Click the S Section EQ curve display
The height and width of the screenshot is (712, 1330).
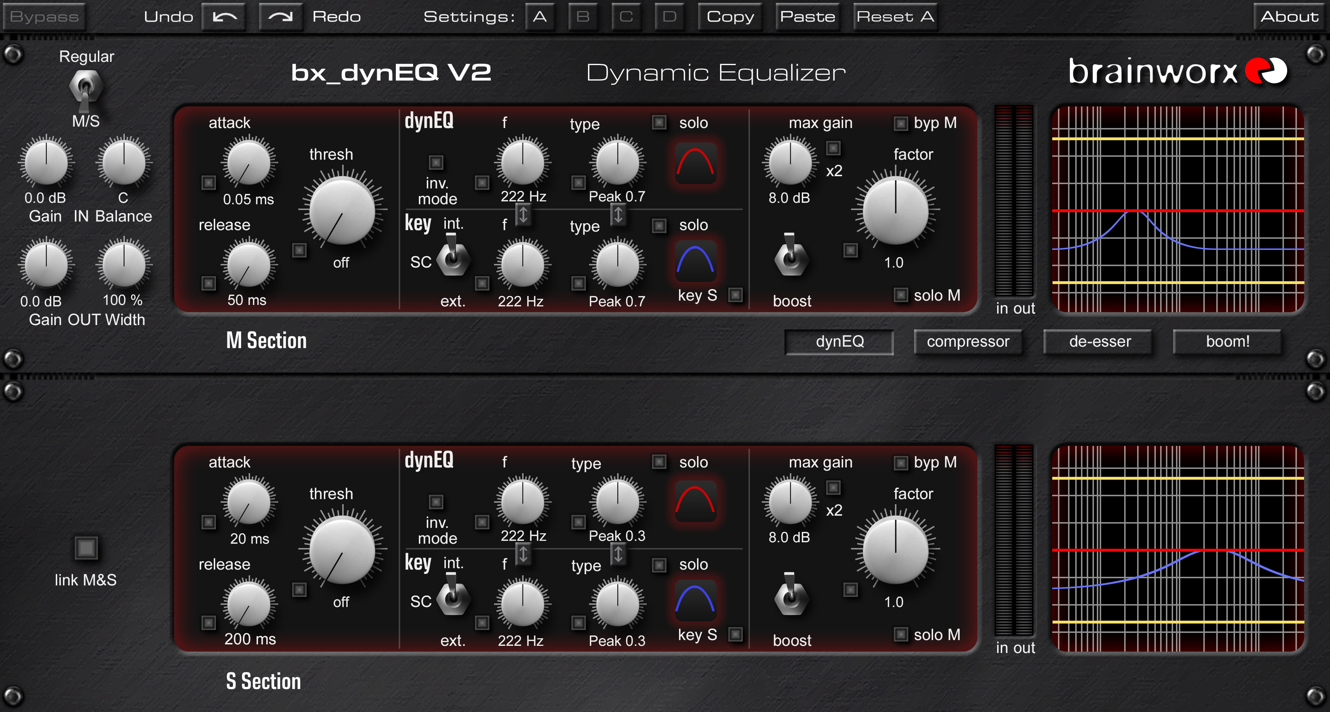(x=1178, y=548)
